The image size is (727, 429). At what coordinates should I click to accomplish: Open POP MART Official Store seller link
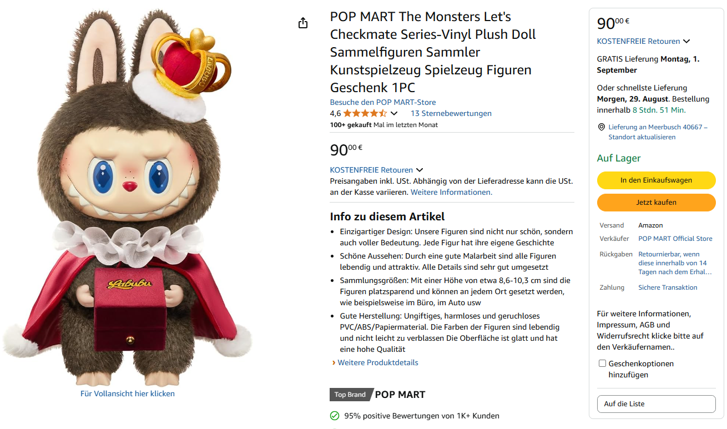click(x=675, y=239)
